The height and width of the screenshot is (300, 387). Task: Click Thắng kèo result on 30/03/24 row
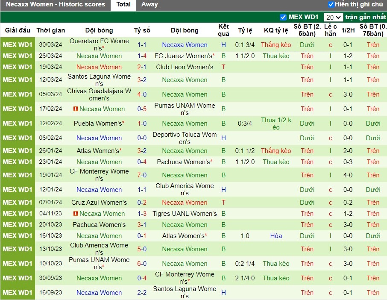click(276, 45)
